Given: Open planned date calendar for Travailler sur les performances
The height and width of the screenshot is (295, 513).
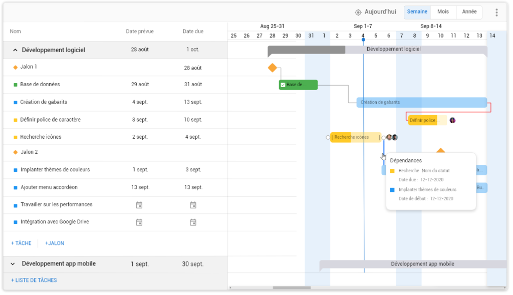Looking at the screenshot, I should coord(139,205).
